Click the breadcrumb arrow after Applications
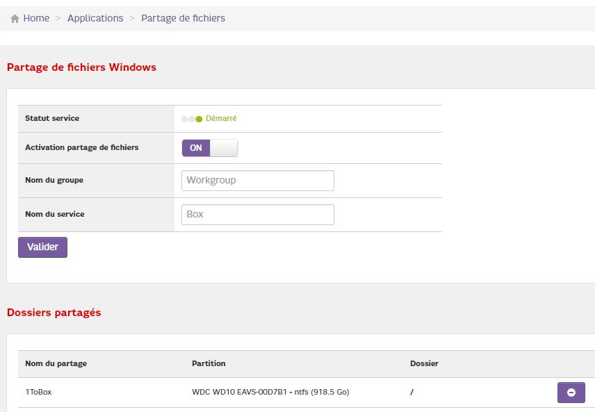This screenshot has height=412, width=595. click(x=132, y=19)
